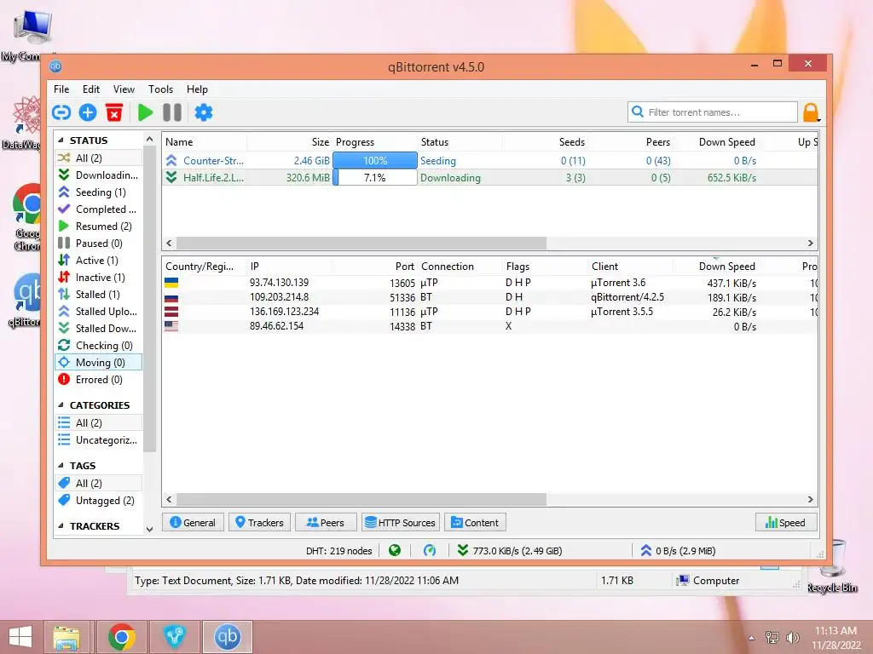Select All (2) under Tags
The height and width of the screenshot is (654, 873).
tap(99, 484)
